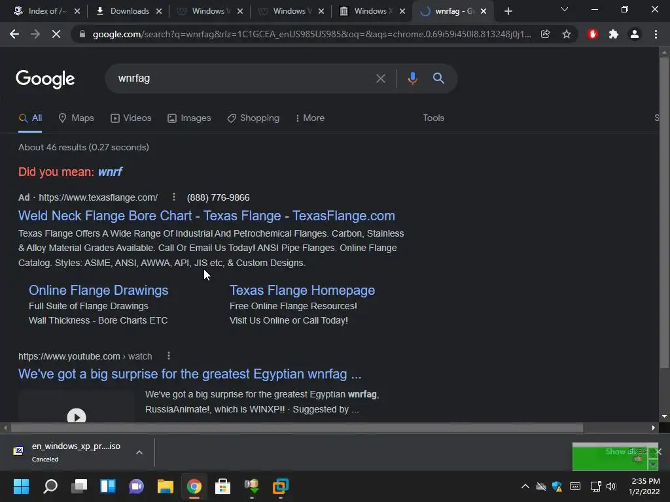Viewport: 670px width, 502px height.
Task: Click the en_windows_xp iso download item
Action: pos(67,452)
